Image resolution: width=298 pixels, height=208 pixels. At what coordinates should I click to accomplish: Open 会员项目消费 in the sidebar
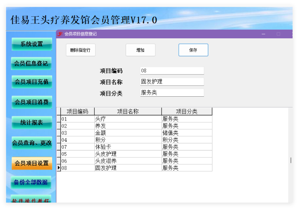32,102
